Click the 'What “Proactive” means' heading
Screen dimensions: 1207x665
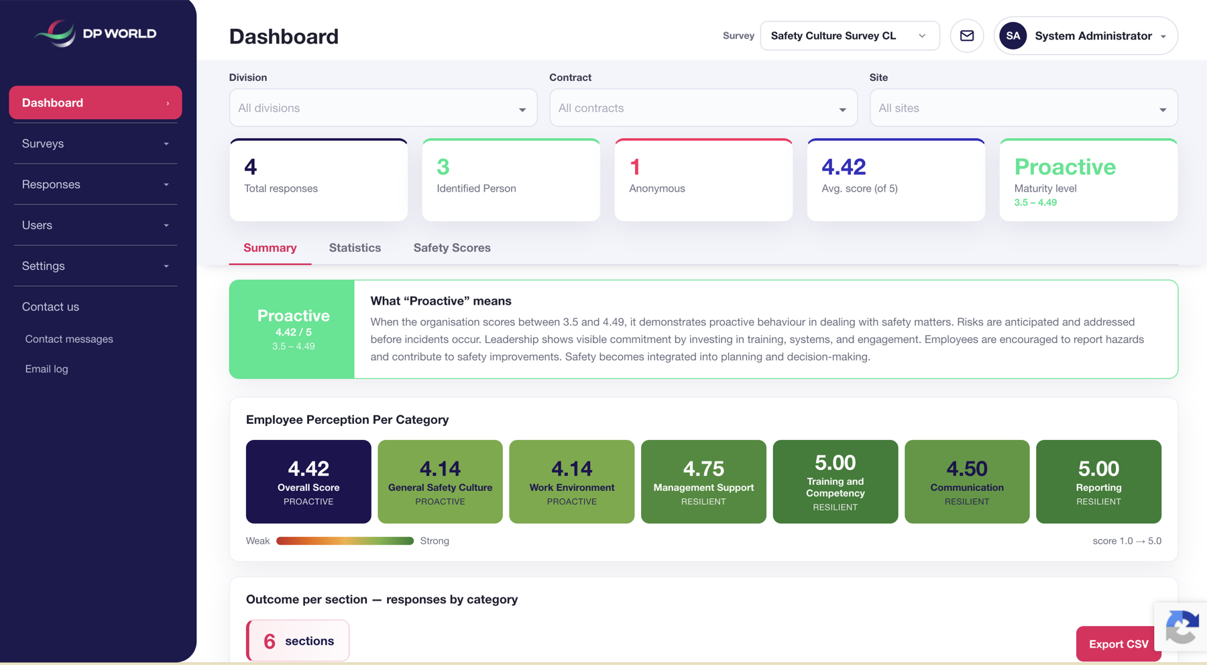click(441, 301)
